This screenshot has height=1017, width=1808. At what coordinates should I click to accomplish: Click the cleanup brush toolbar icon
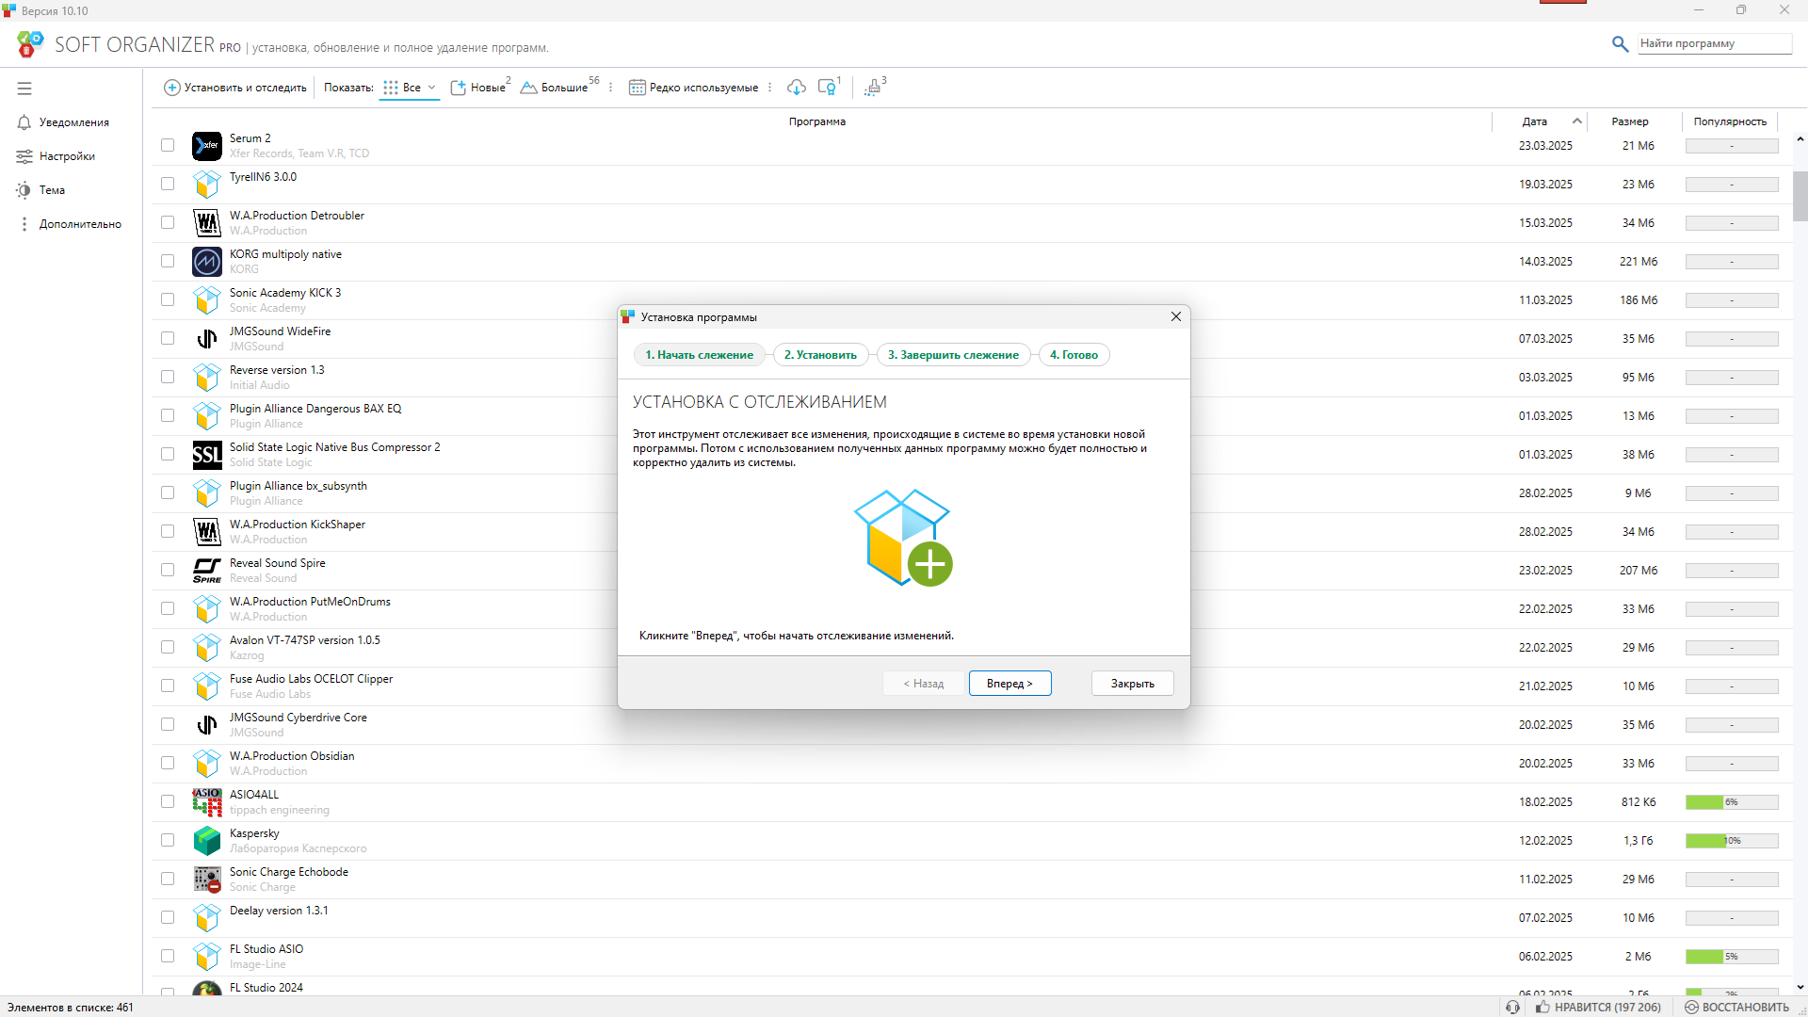coord(874,88)
